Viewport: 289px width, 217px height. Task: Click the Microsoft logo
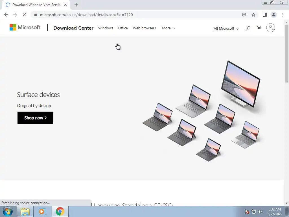point(25,27)
